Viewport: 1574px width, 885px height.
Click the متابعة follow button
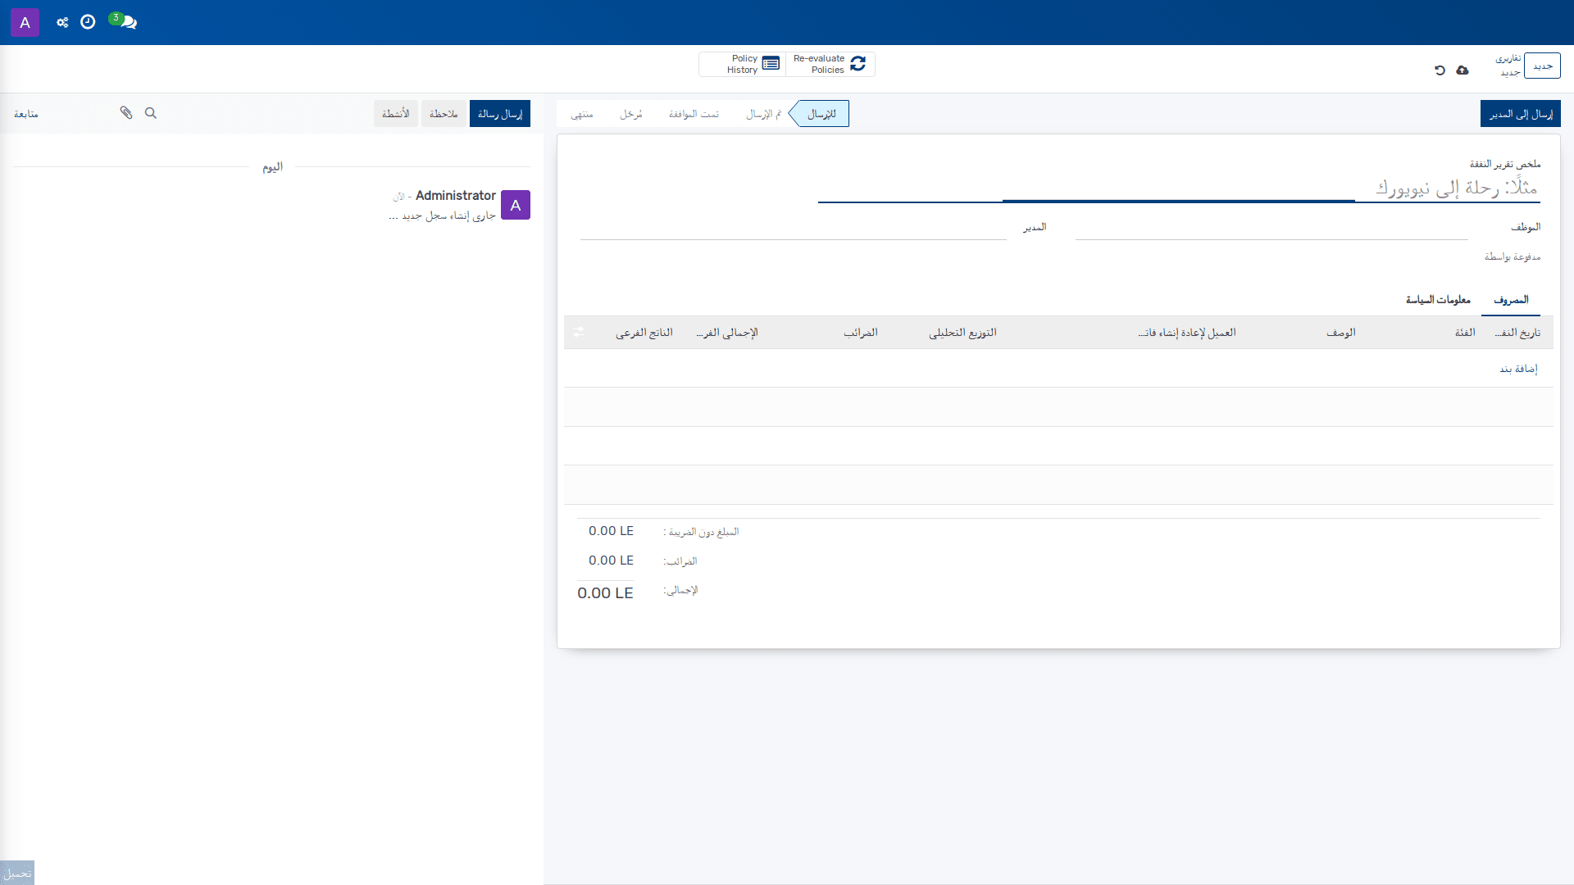[26, 114]
